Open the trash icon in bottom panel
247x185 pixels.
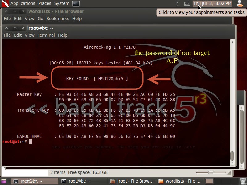coord(243,181)
